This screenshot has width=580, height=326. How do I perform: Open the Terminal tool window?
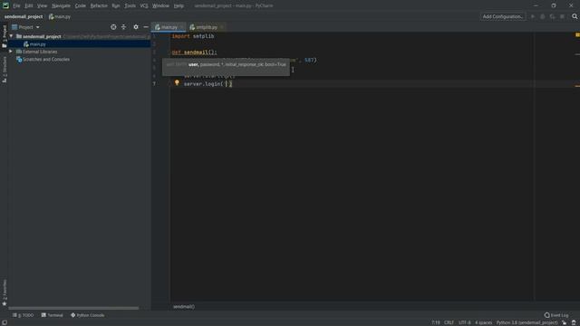[53, 315]
